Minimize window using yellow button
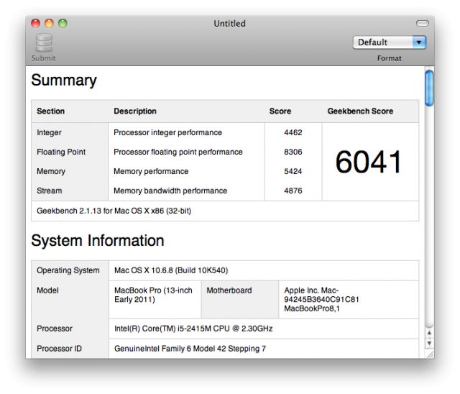 click(49, 23)
